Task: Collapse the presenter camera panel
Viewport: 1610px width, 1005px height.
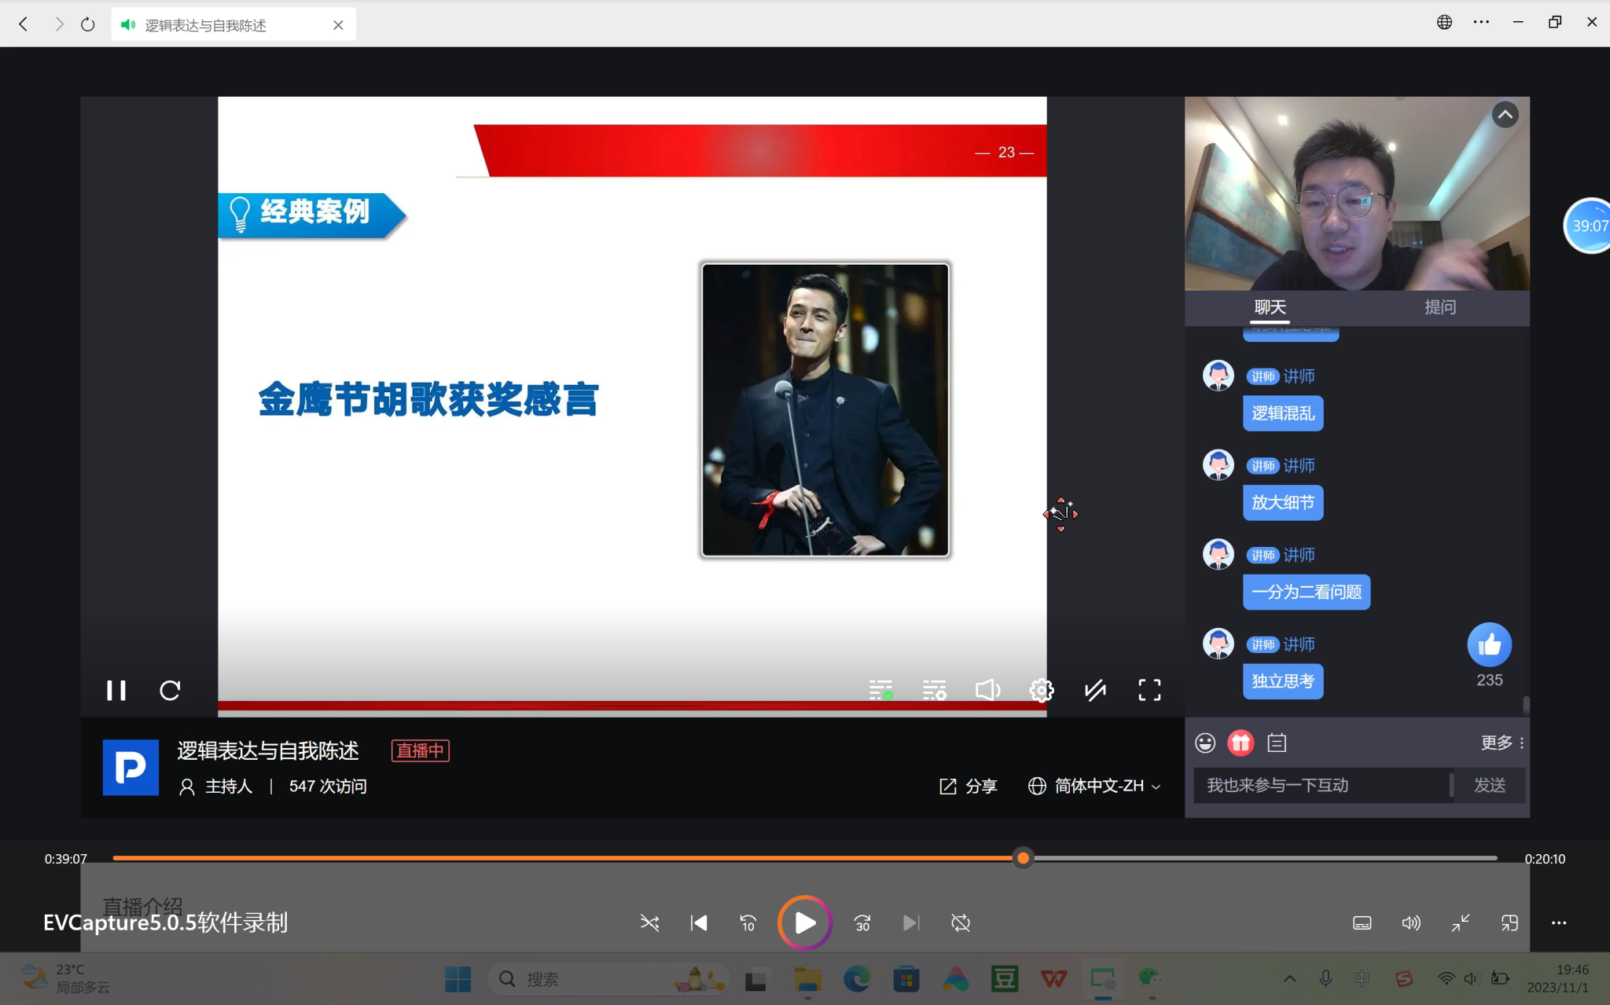Action: [1505, 116]
